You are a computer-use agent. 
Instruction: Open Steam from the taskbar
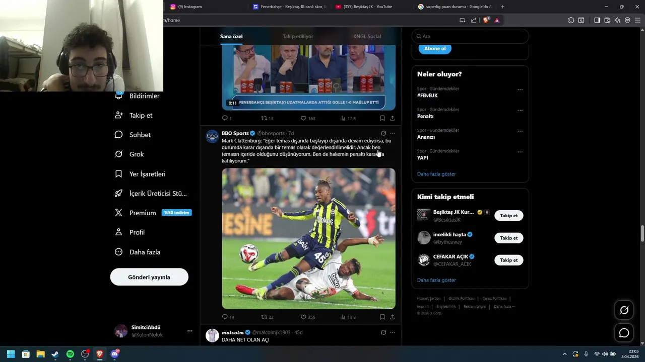(x=55, y=354)
